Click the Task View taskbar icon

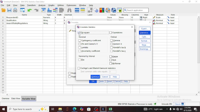pyautogui.click(x=53, y=109)
